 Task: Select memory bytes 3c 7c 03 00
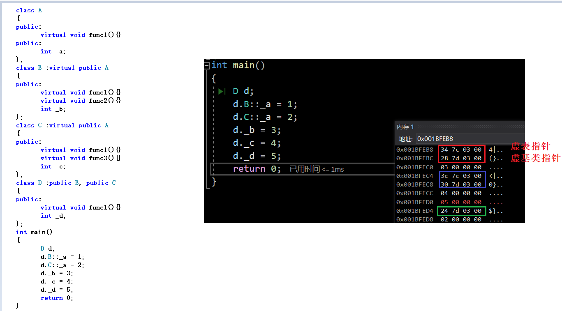coord(461,176)
